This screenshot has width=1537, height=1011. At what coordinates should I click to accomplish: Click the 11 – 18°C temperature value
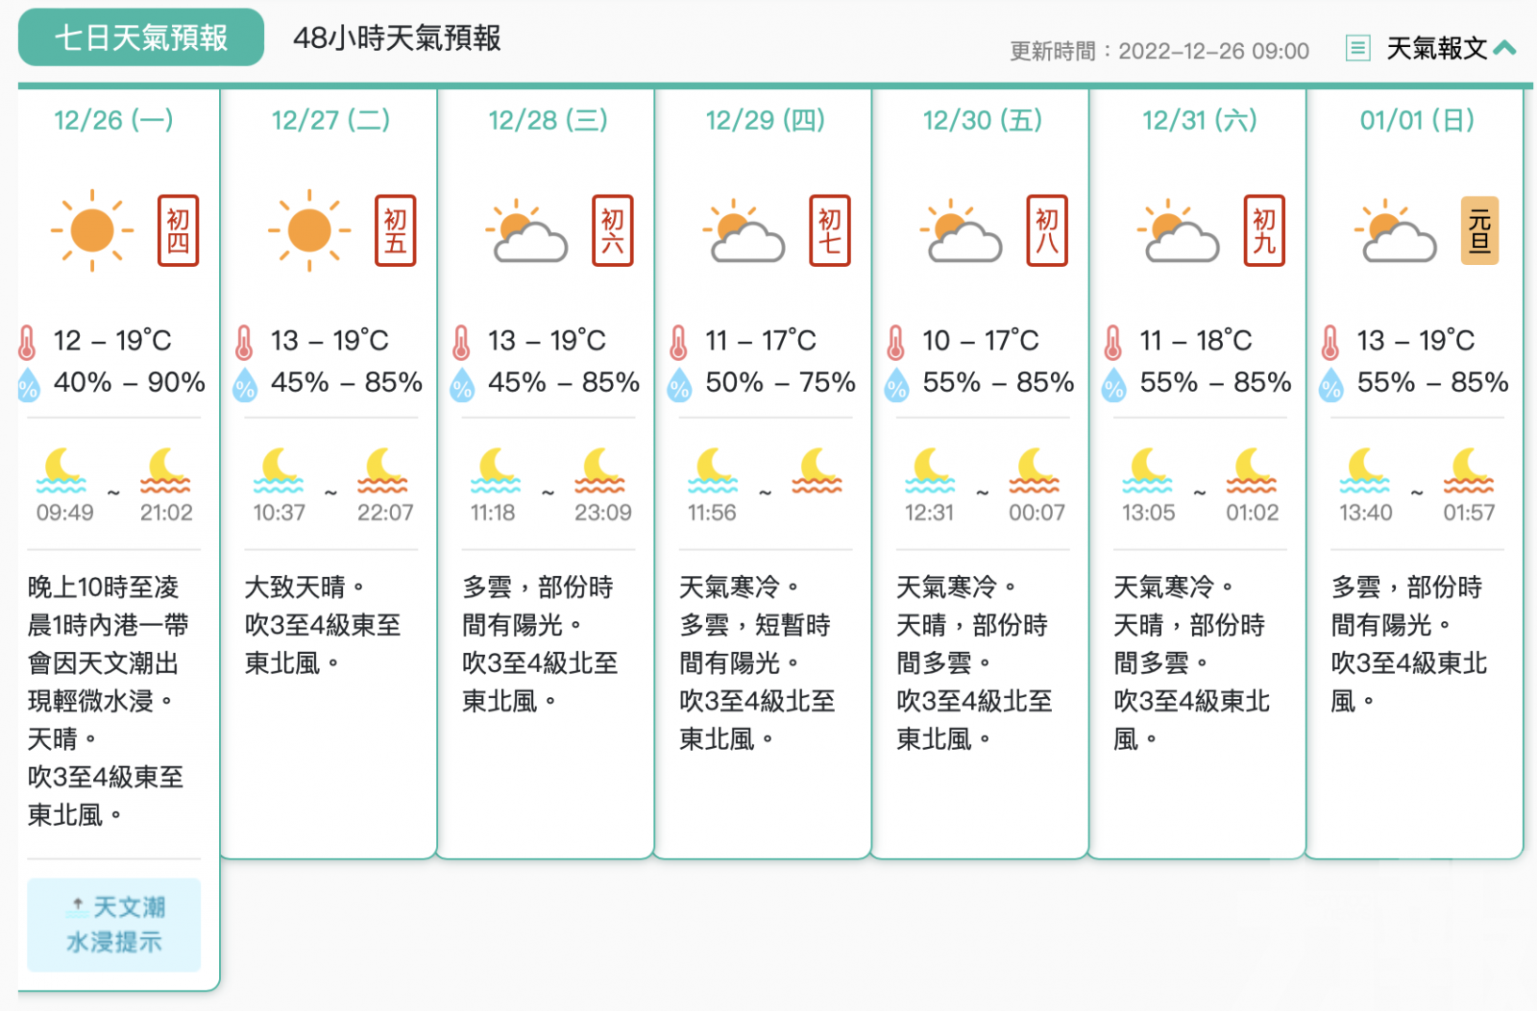(1196, 340)
